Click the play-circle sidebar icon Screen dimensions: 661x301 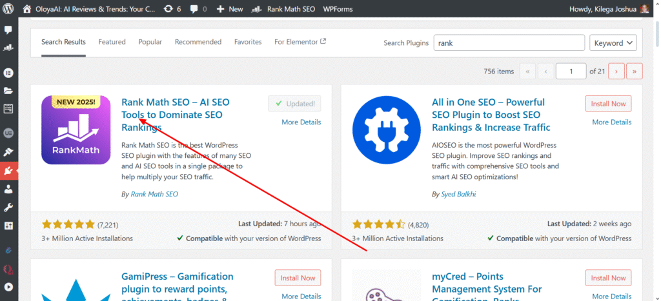(x=8, y=287)
